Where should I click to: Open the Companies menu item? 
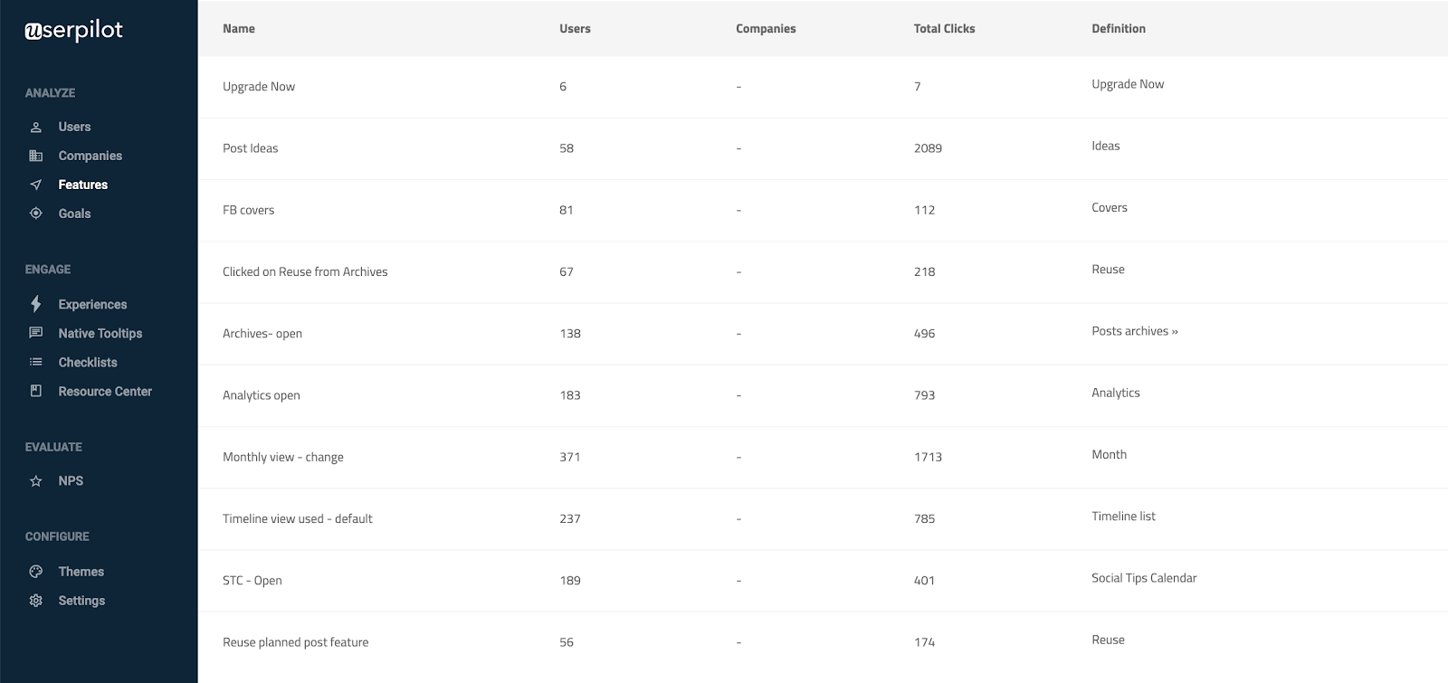(90, 156)
